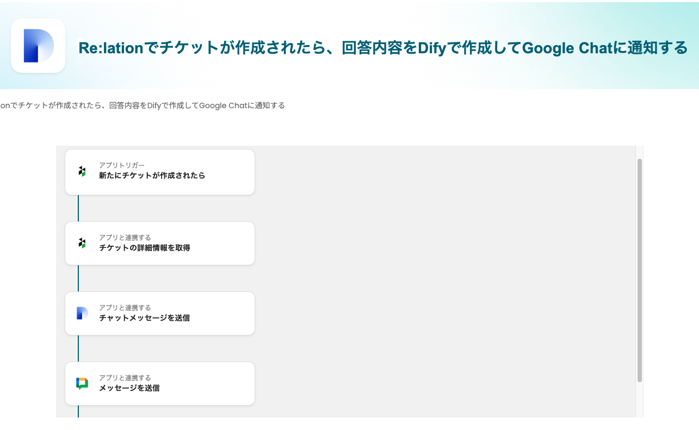
Task: Click the アプリトリガー label on the first card
Action: click(122, 165)
